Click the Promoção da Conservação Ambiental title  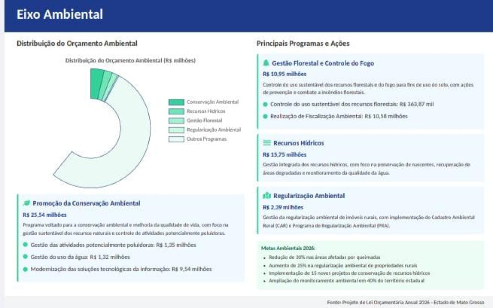86,203
